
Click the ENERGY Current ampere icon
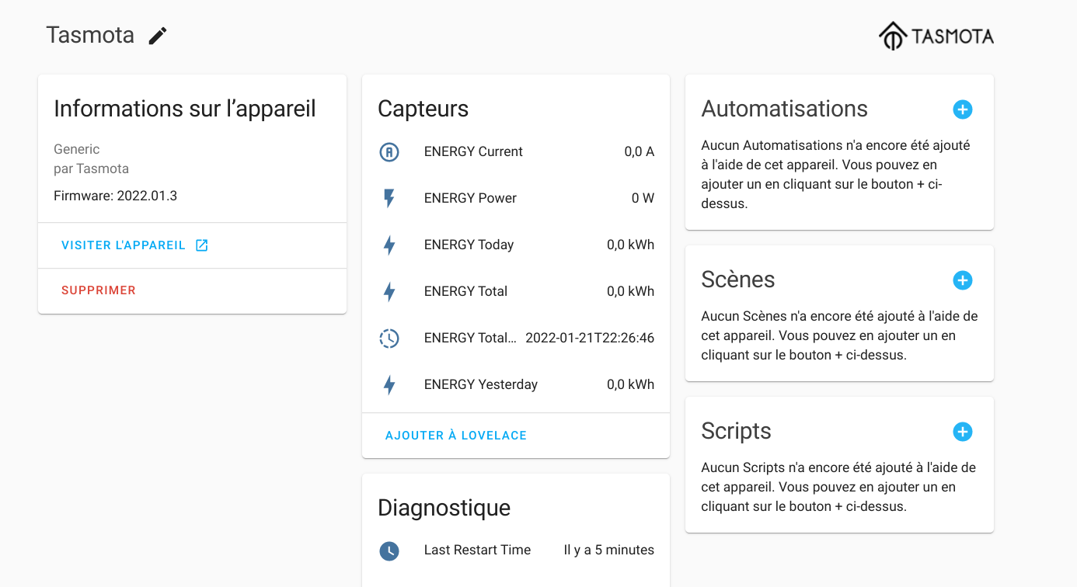click(x=389, y=151)
